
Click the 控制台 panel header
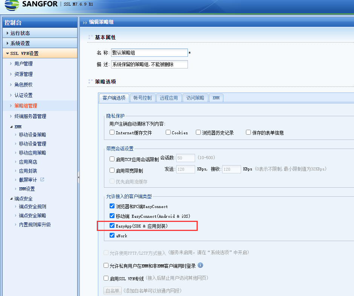(40, 23)
